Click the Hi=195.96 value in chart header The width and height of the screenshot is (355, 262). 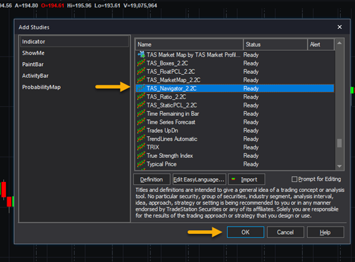79,5
